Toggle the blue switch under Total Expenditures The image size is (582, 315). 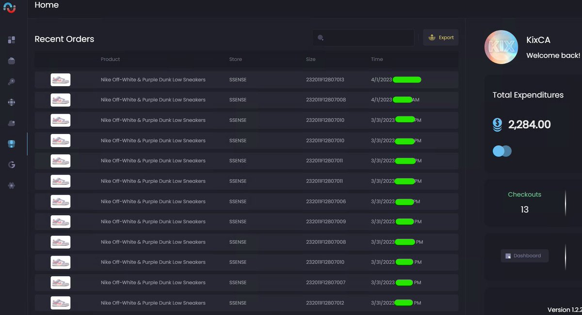click(502, 151)
